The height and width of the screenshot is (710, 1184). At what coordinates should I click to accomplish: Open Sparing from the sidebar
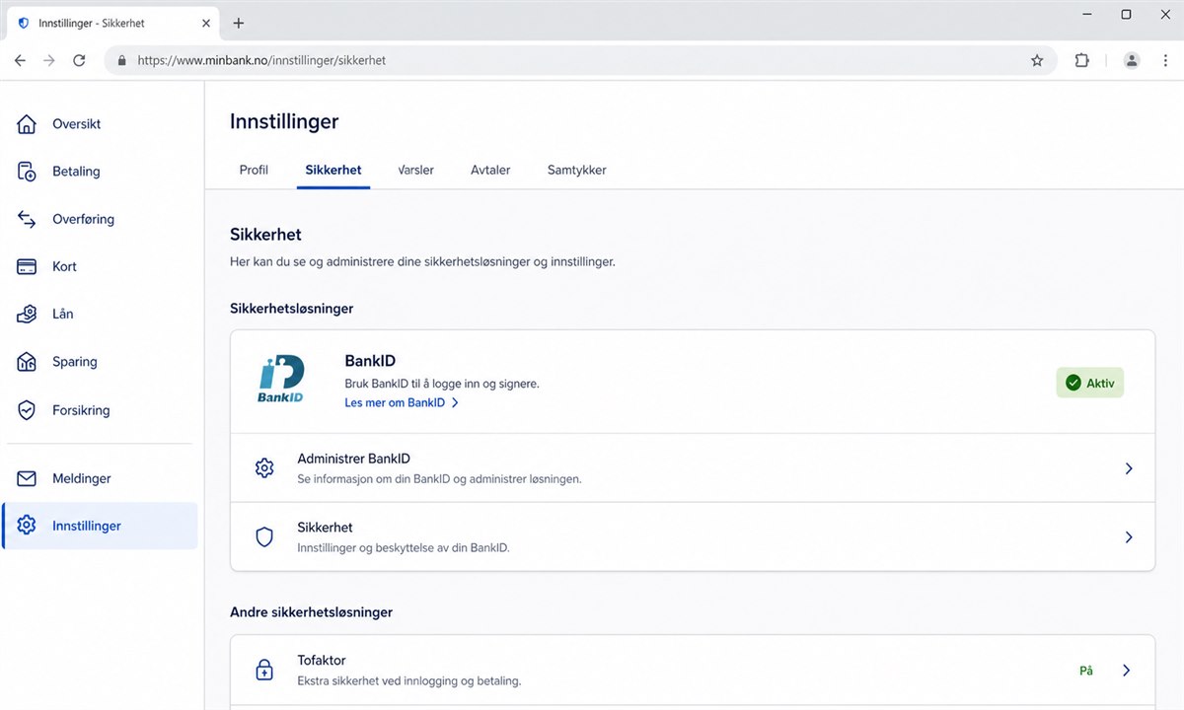(99, 362)
